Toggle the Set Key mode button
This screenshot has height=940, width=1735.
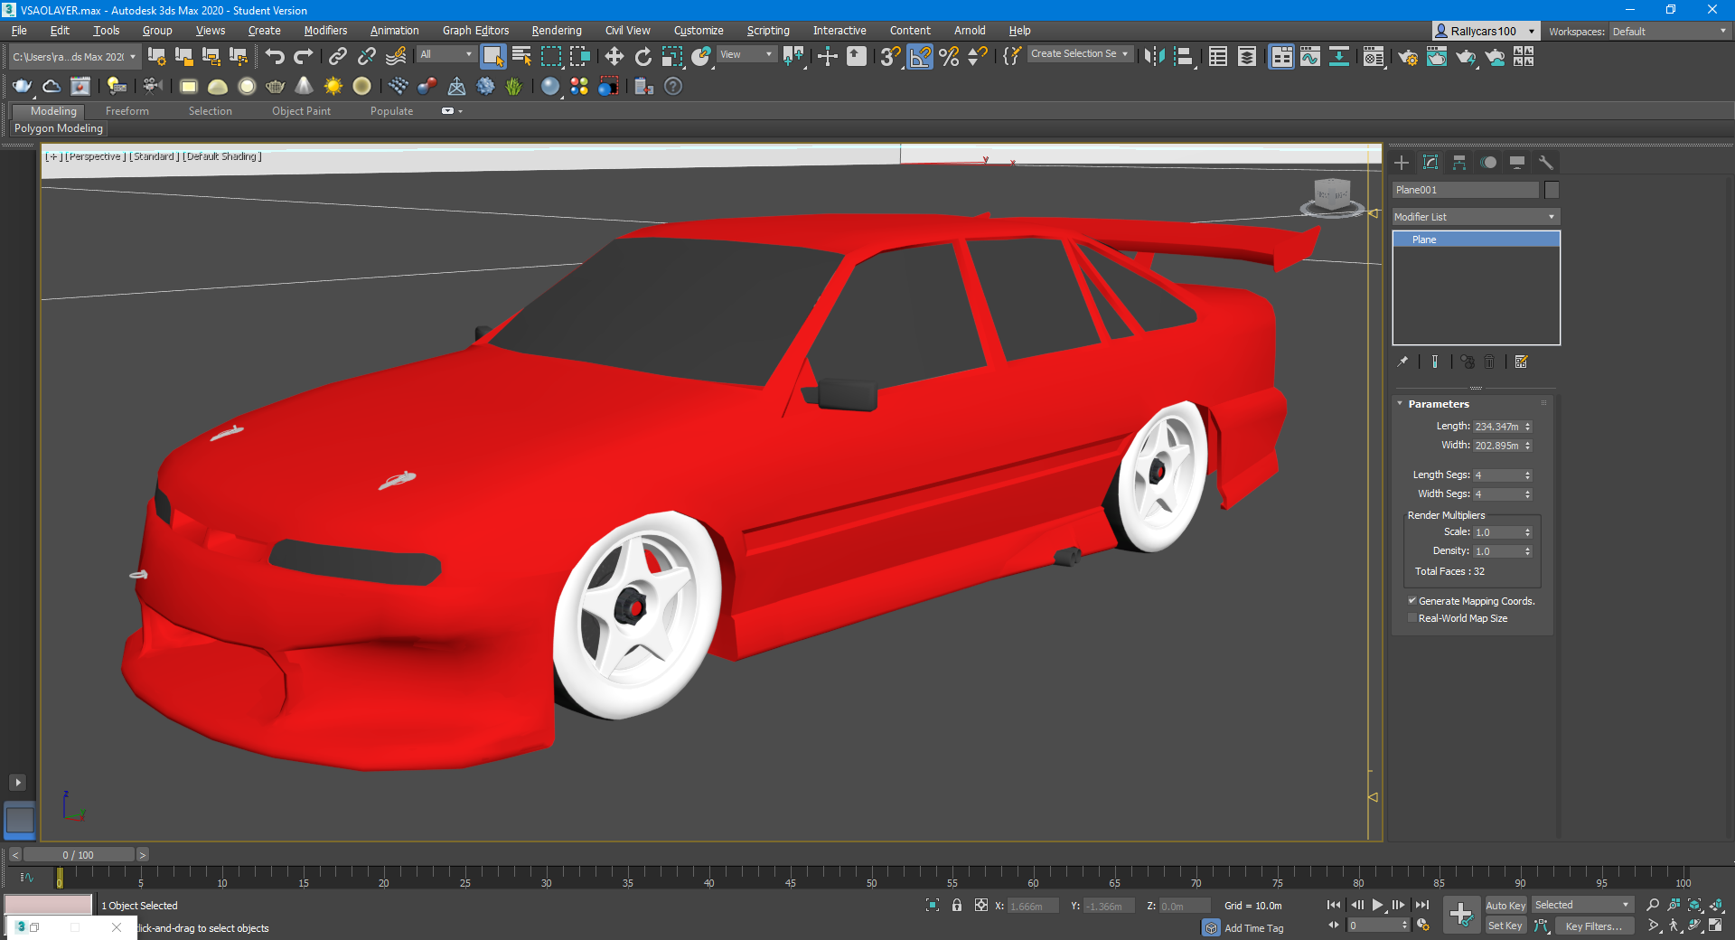[1505, 926]
